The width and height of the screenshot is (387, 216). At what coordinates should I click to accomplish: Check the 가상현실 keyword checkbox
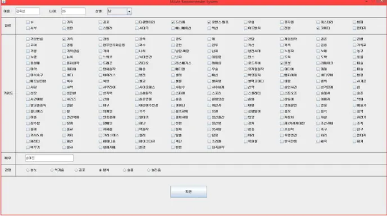tap(28, 39)
